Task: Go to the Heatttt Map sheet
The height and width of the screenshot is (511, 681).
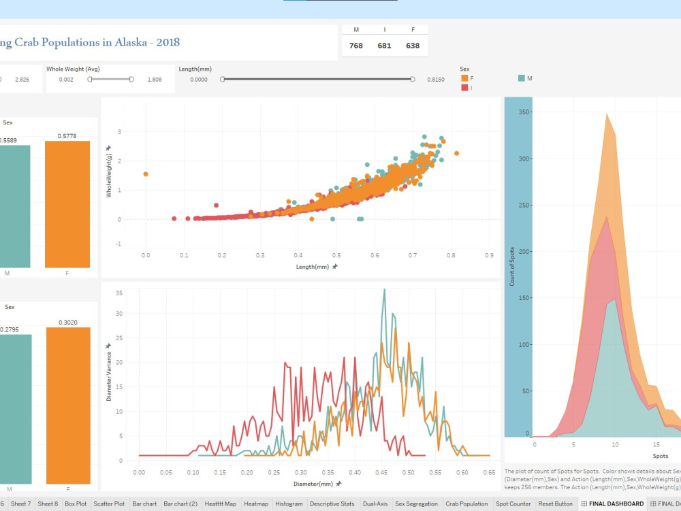Action: tap(221, 504)
